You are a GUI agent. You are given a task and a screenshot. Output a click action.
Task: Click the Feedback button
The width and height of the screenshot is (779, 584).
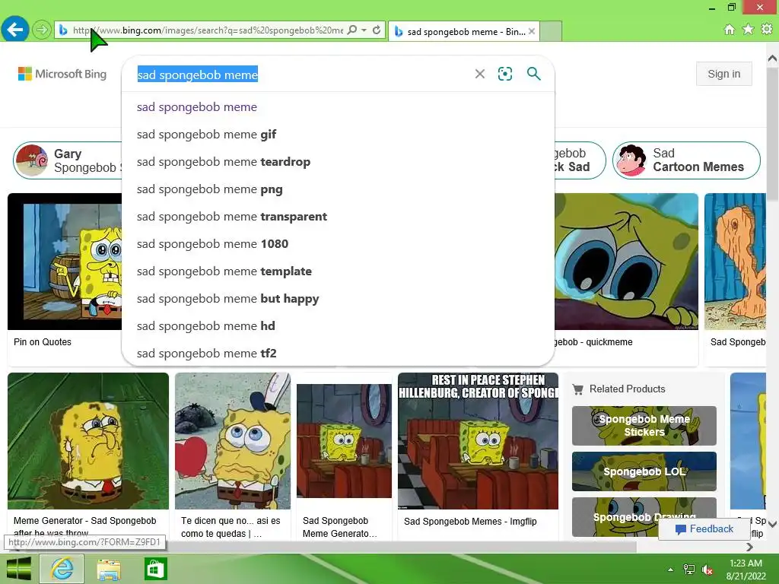pos(704,529)
